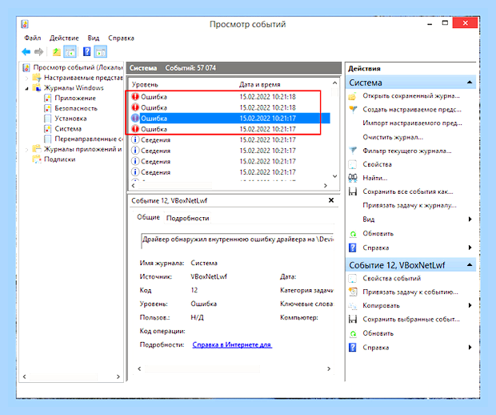This screenshot has width=496, height=415.
Task: Click Очистить журнал action
Action: [x=393, y=137]
